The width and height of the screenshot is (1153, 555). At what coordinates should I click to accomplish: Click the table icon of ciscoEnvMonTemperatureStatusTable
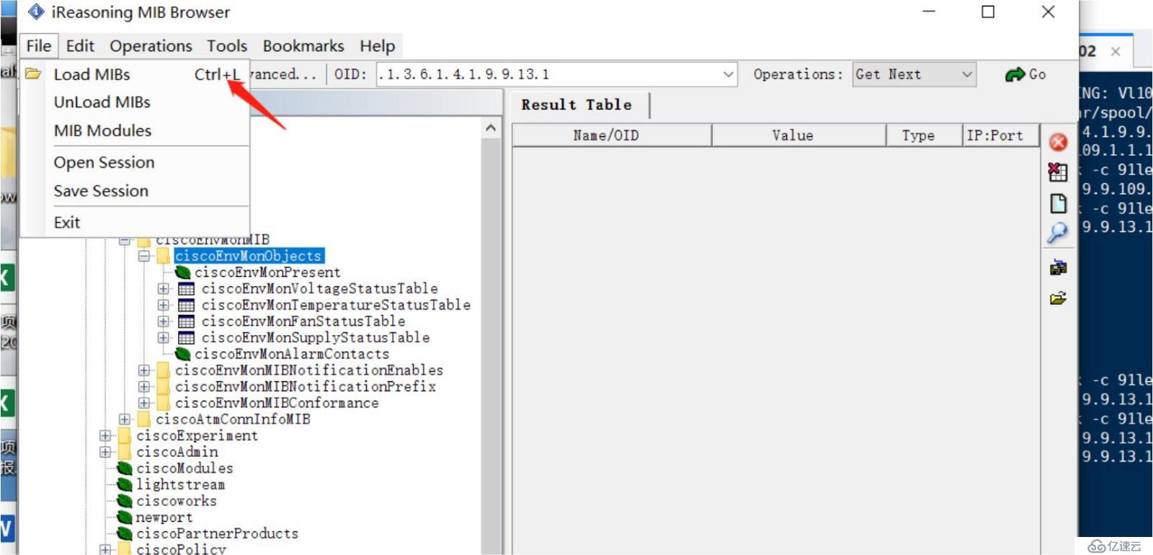186,305
